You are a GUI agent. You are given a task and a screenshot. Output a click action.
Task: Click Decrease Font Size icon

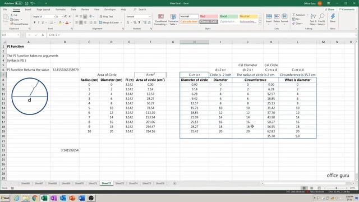pyautogui.click(x=70, y=16)
